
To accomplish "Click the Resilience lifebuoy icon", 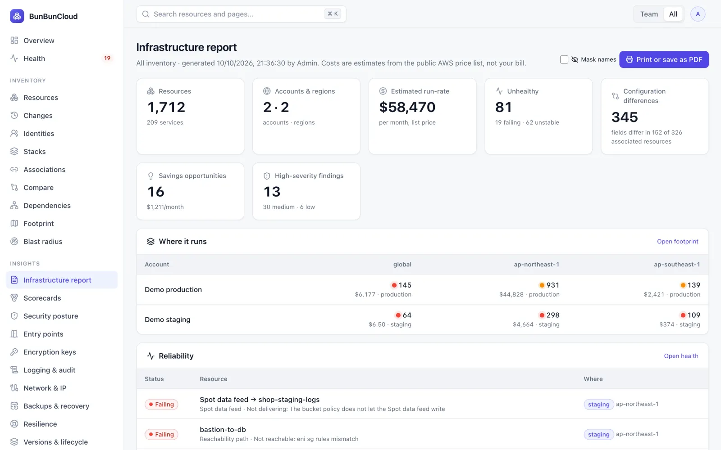I will point(14,424).
